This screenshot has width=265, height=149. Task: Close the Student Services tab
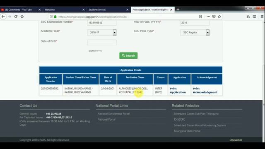(x=128, y=10)
